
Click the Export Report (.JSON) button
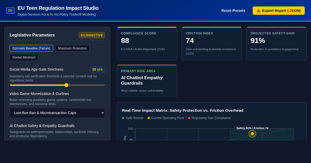click(279, 11)
